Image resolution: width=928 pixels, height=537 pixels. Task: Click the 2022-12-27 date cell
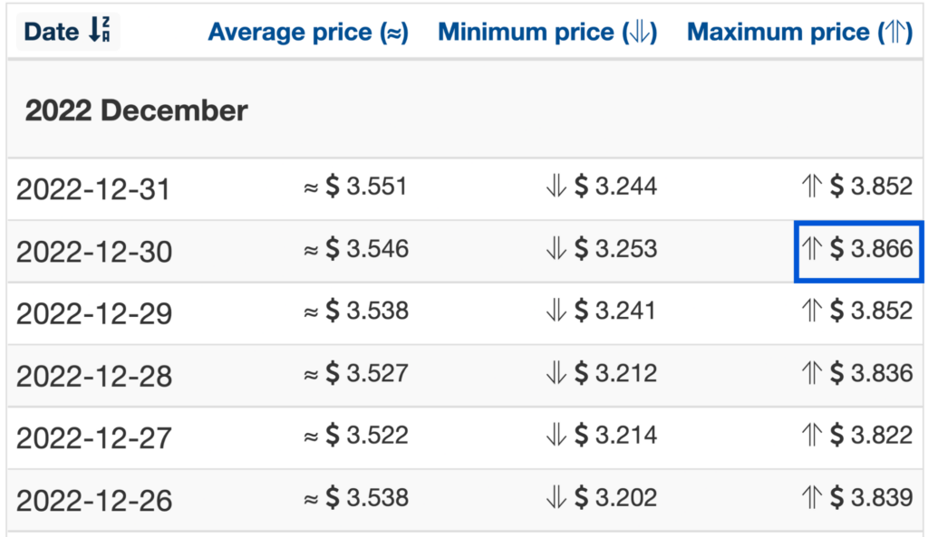click(x=94, y=438)
